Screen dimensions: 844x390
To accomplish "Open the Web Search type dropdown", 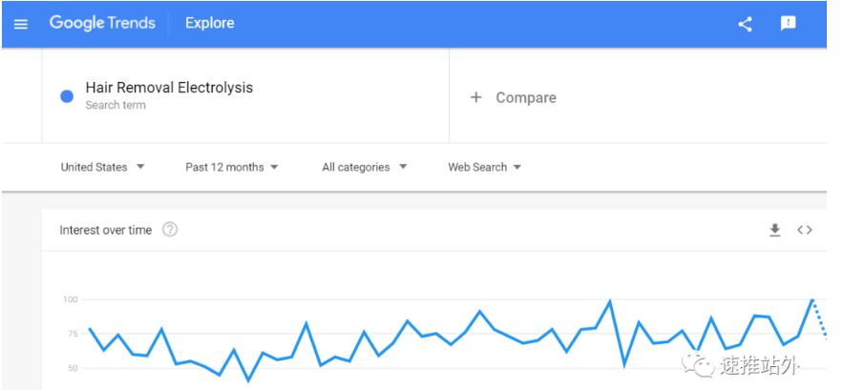I will (x=484, y=167).
